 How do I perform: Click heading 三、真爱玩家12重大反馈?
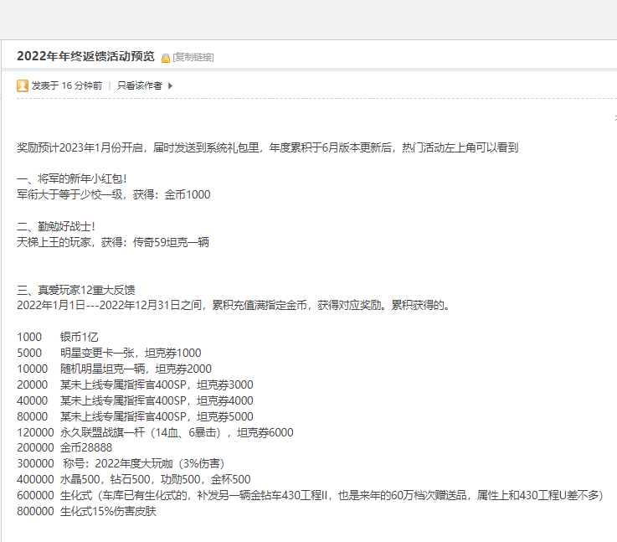(76, 290)
